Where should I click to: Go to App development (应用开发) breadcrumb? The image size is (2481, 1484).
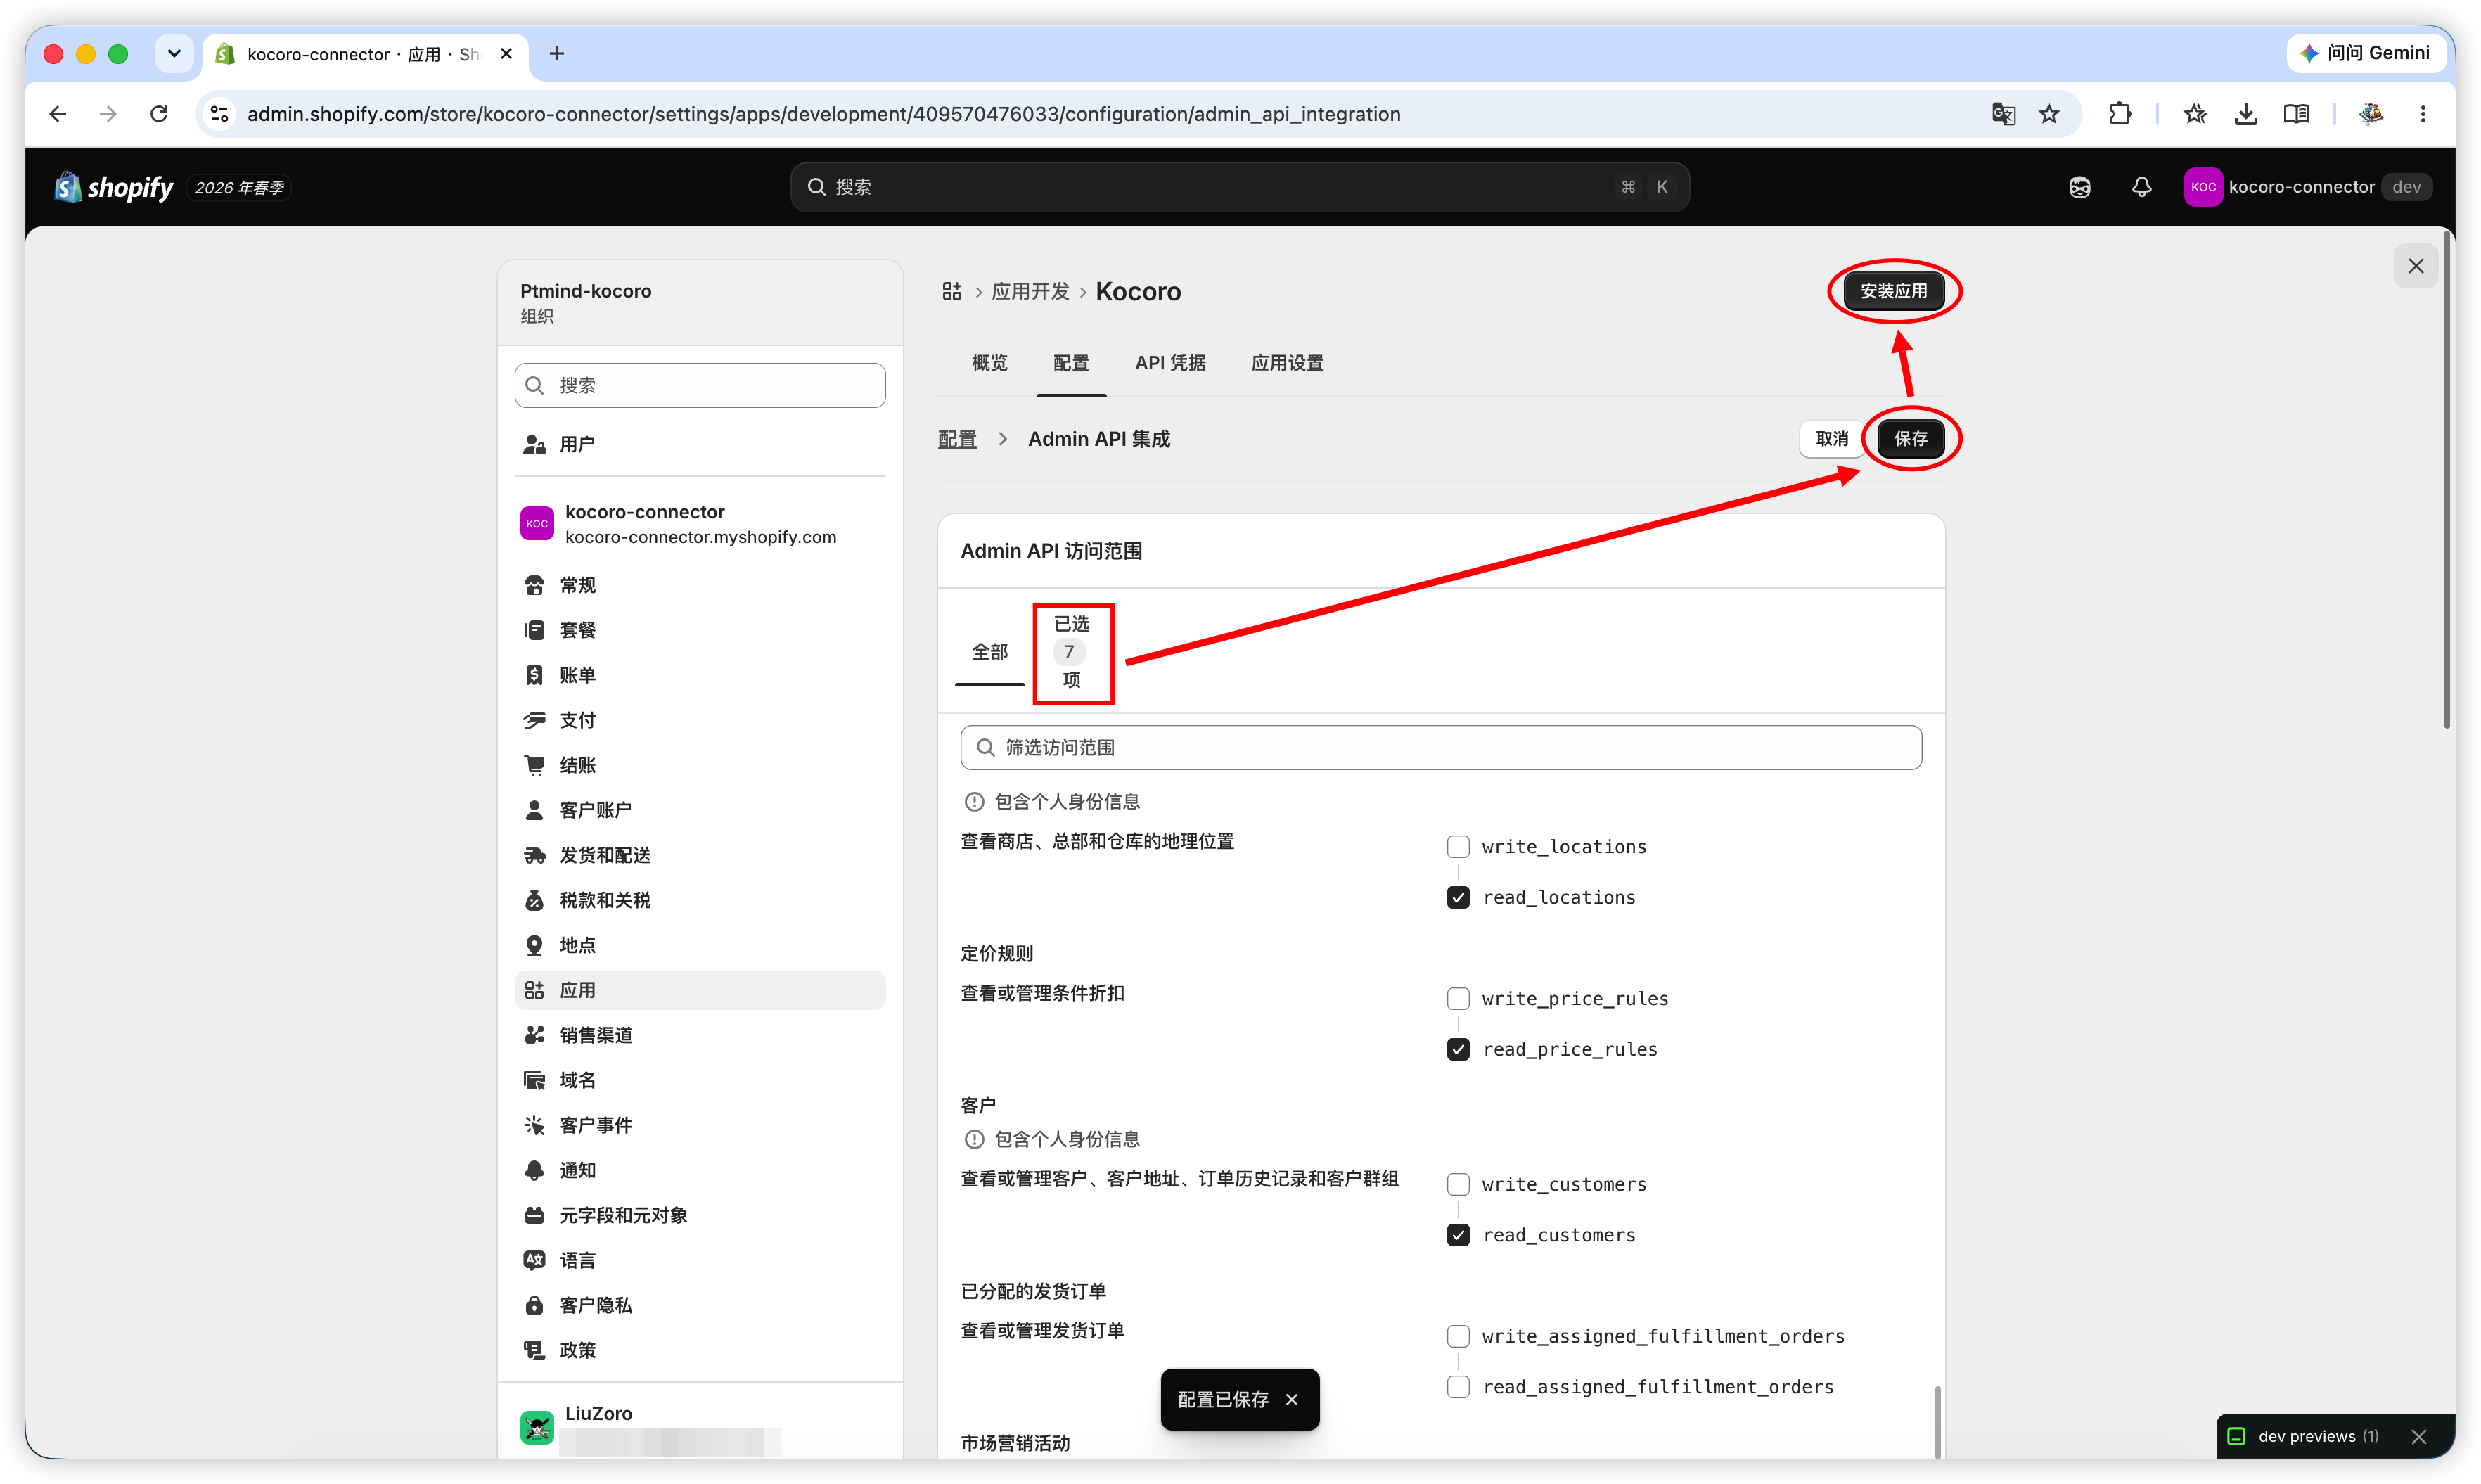(1030, 291)
